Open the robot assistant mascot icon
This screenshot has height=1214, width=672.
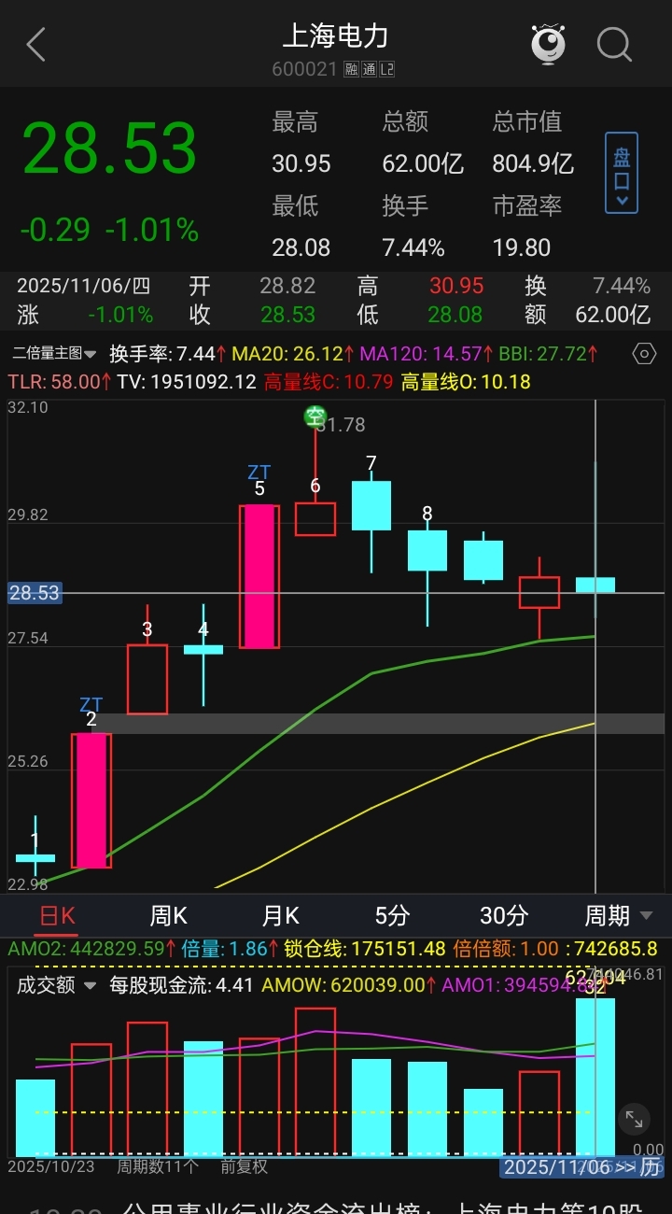[548, 44]
